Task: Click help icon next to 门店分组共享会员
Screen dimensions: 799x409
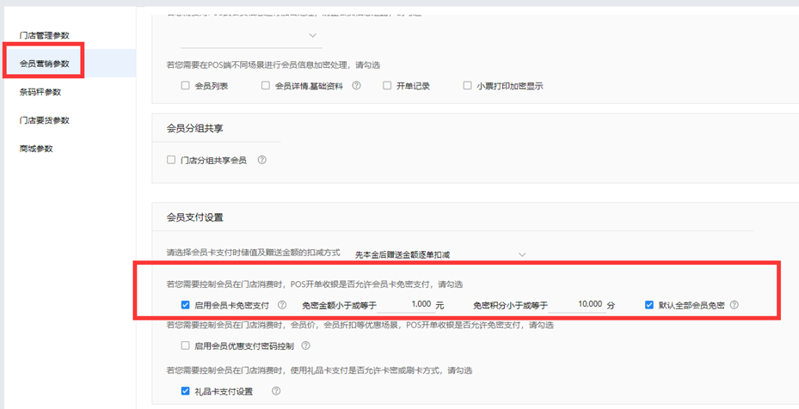Action: [262, 160]
